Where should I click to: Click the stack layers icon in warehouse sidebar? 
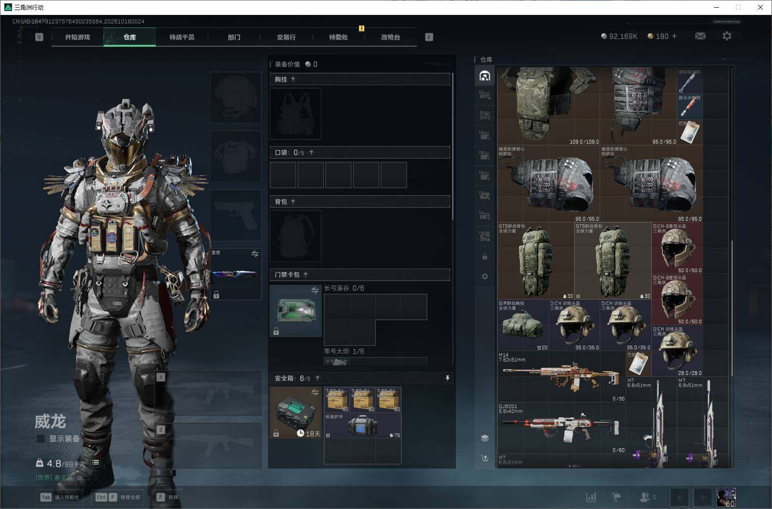click(485, 438)
